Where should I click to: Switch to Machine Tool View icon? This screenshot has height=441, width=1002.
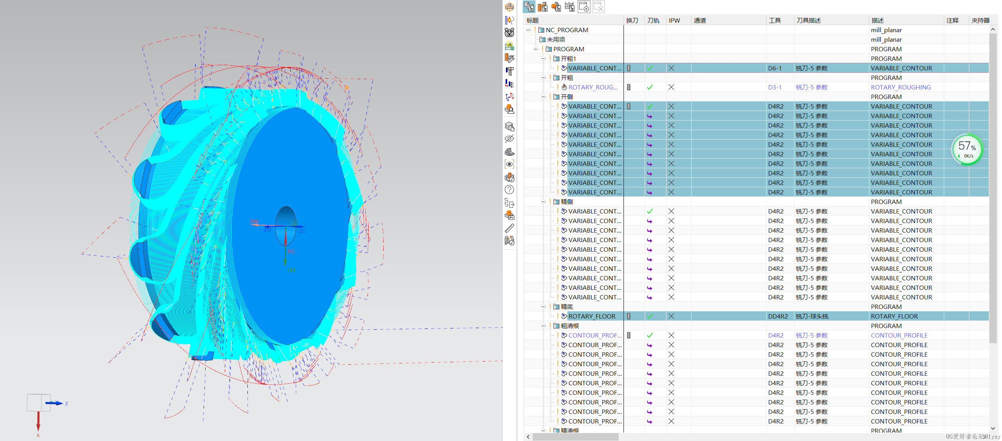[543, 7]
